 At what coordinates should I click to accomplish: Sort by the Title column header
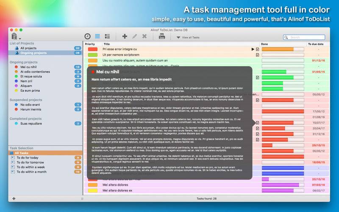[x=181, y=44]
